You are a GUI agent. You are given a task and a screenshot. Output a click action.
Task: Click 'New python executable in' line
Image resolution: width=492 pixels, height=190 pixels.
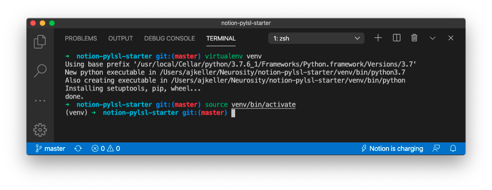pos(235,73)
